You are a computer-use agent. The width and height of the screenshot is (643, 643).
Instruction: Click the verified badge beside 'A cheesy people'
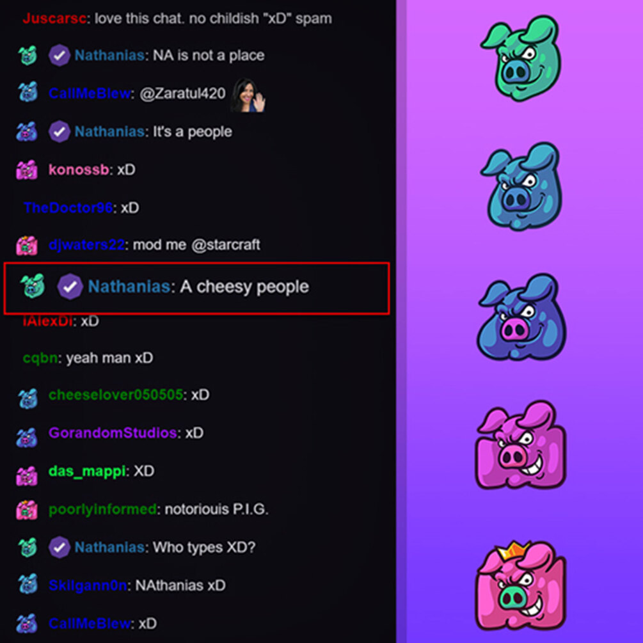click(x=70, y=286)
